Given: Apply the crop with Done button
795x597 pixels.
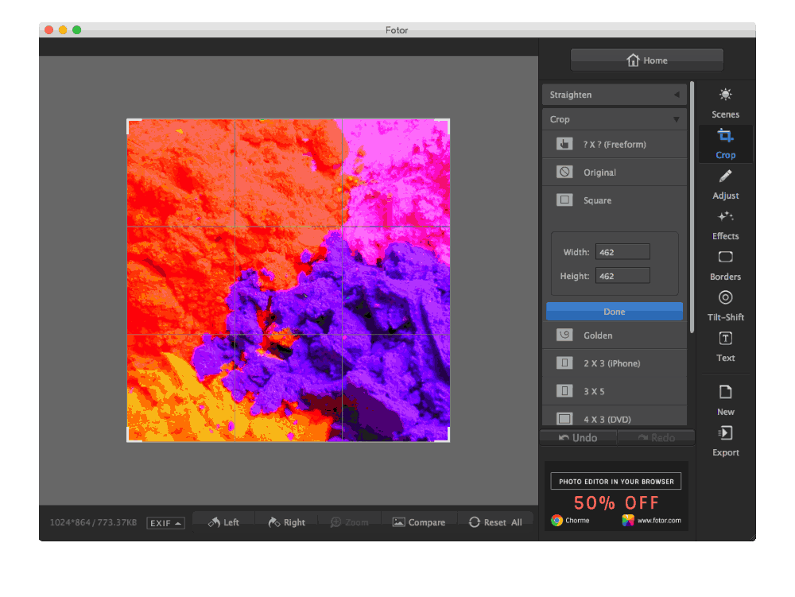Looking at the screenshot, I should (614, 311).
